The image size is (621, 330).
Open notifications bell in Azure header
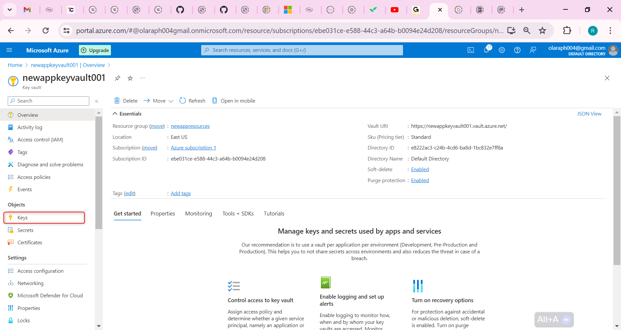pos(486,50)
